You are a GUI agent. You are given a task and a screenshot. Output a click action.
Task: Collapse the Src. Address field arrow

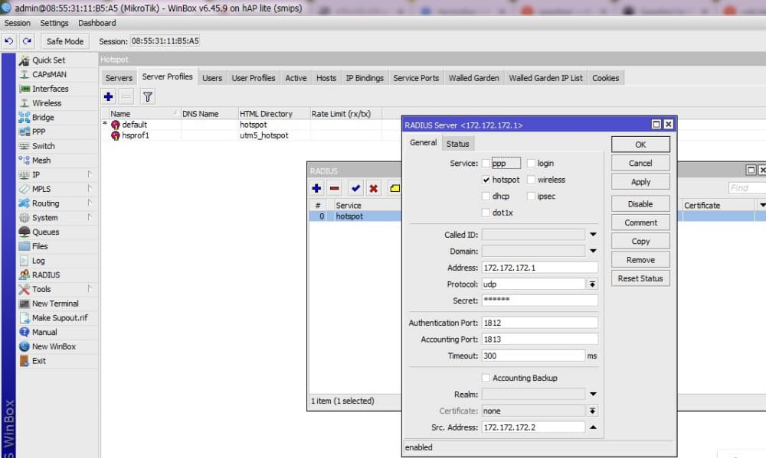coord(592,427)
